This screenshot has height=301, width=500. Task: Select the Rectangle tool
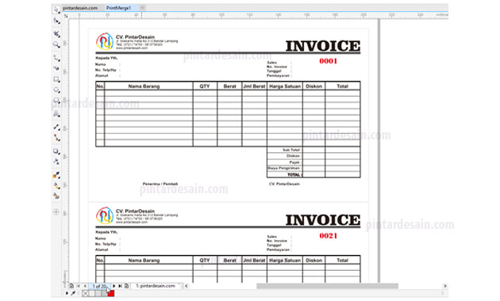click(56, 79)
